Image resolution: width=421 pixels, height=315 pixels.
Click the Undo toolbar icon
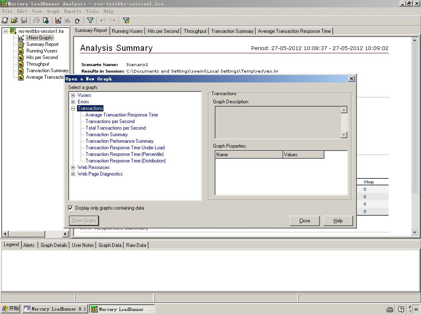[x=103, y=21]
